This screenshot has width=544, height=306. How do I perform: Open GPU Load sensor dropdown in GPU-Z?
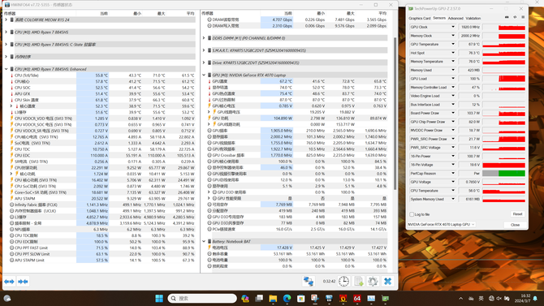pos(453,79)
